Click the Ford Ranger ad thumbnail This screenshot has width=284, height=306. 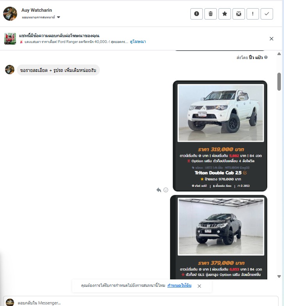click(x=10, y=39)
